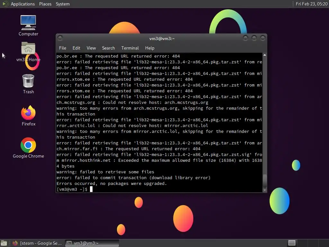This screenshot has height=247, width=329.
Task: Switch to vm3@vm3:~ taskbar entry
Action: coord(92,243)
